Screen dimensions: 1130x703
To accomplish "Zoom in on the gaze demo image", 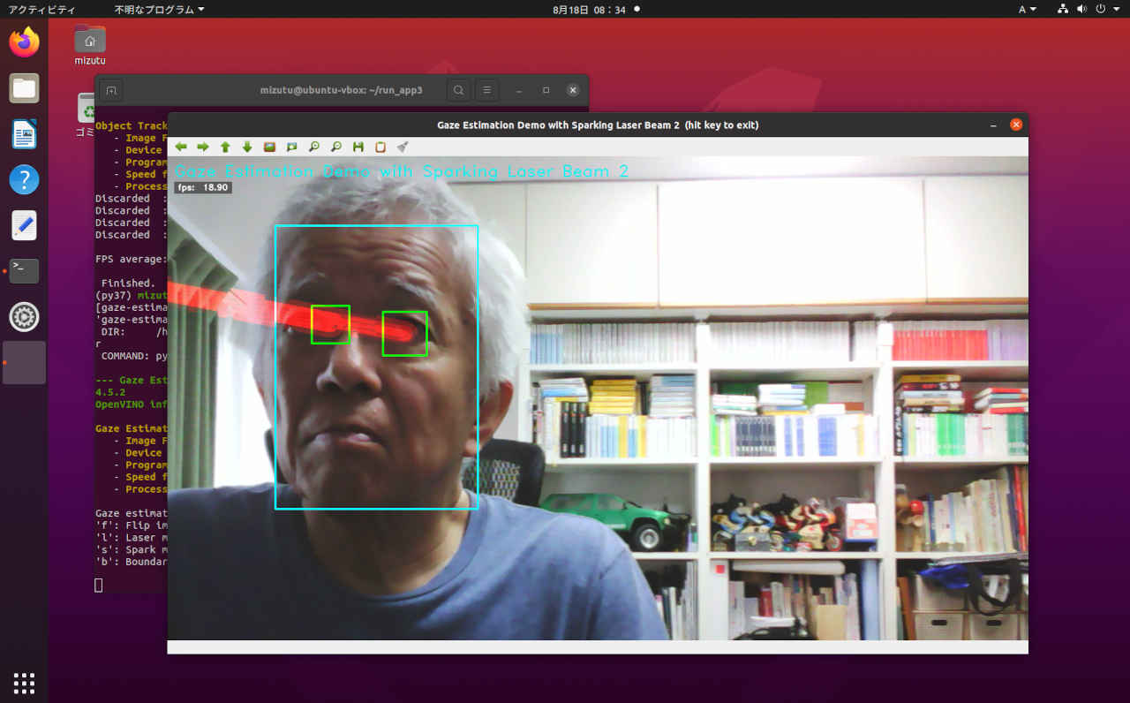I will [x=313, y=147].
